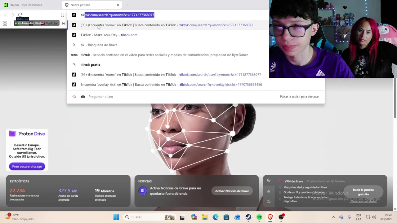The height and width of the screenshot is (223, 397).
Task: Click the taskbar Buscar search box
Action: (150, 217)
